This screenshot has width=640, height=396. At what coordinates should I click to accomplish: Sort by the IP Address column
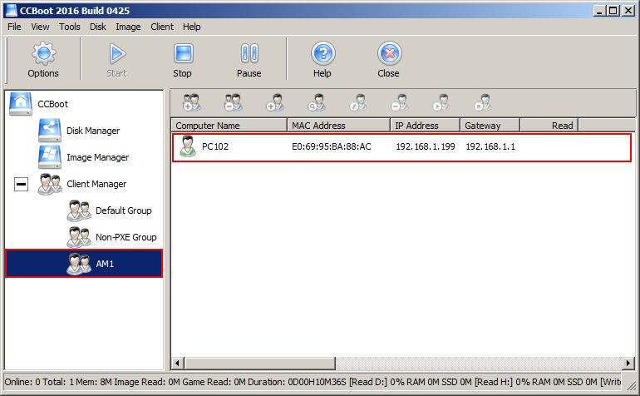point(425,126)
